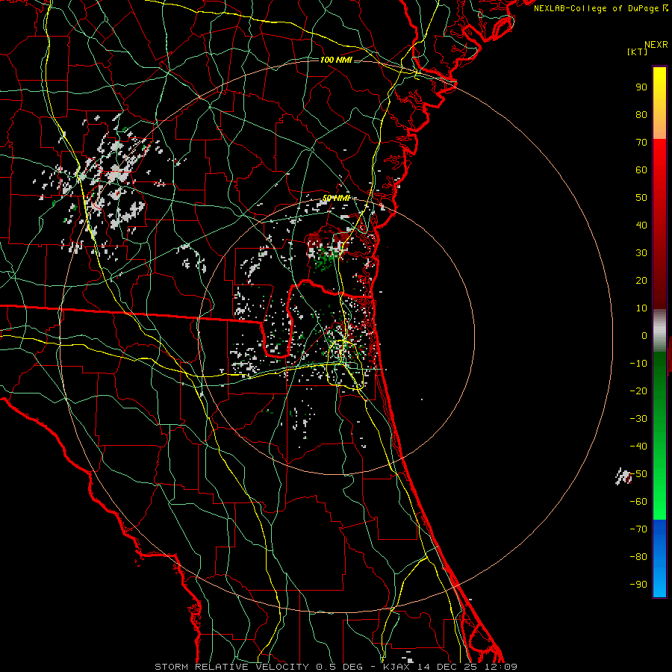This screenshot has width=672, height=672.
Task: Click the 100 NMI range ring label
Action: 337,60
